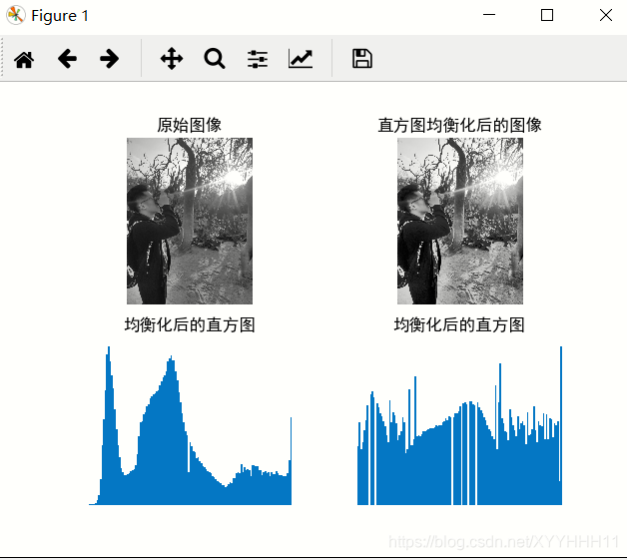Go forward to the next view
Viewport: 627px width, 560px height.
(109, 59)
